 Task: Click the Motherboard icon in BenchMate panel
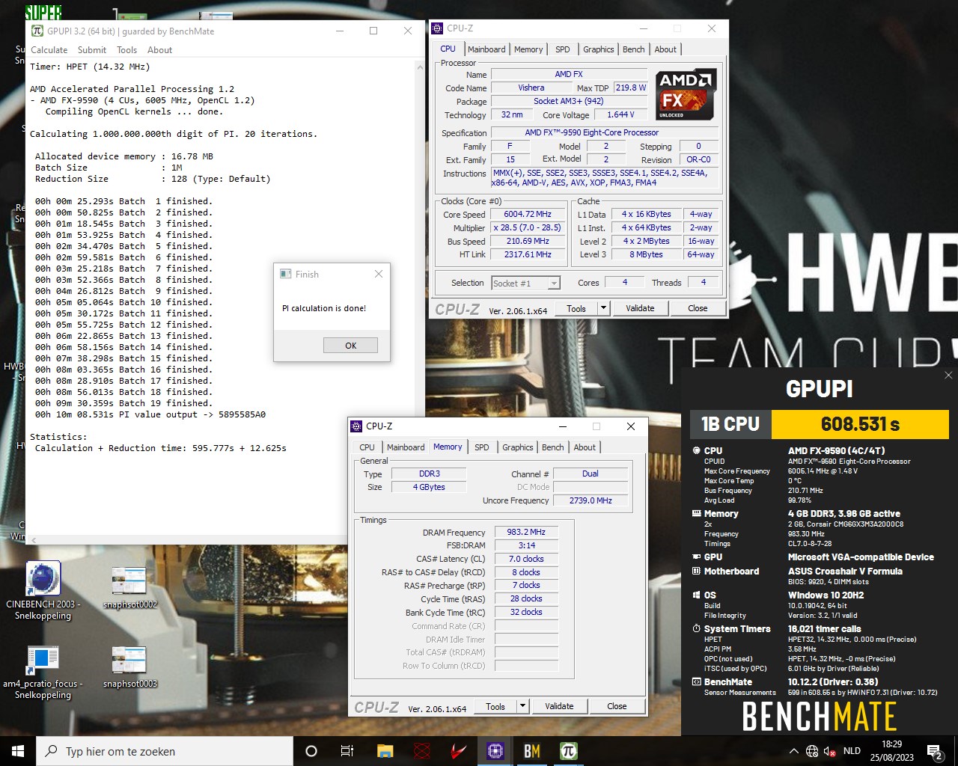click(x=696, y=572)
